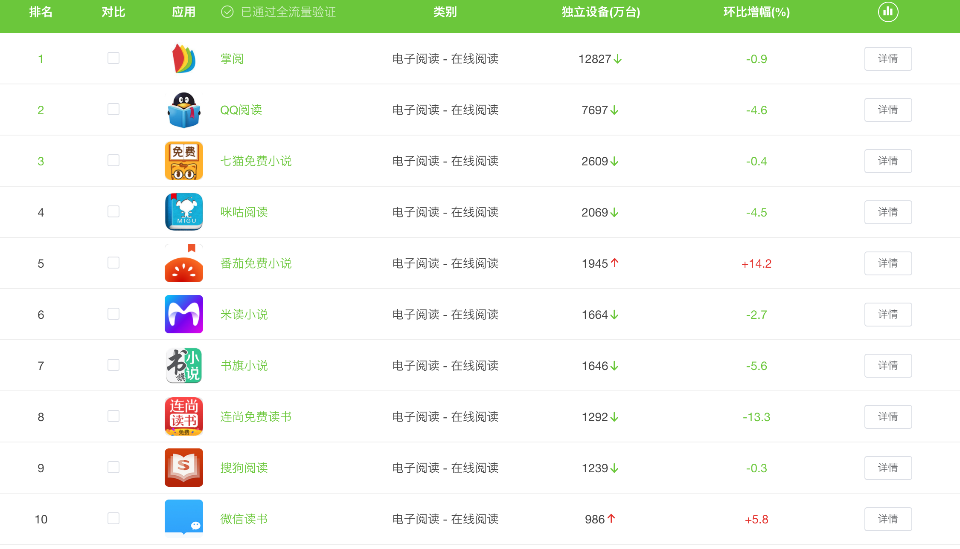Screen dimensions: 960x549
Task: Click the 番茄免费小说 tomato icon
Action: [x=183, y=263]
